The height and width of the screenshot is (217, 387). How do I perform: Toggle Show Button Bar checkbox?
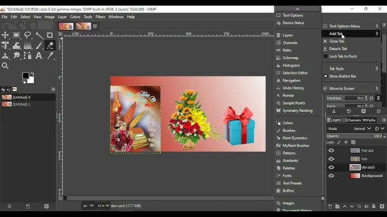pos(326,76)
